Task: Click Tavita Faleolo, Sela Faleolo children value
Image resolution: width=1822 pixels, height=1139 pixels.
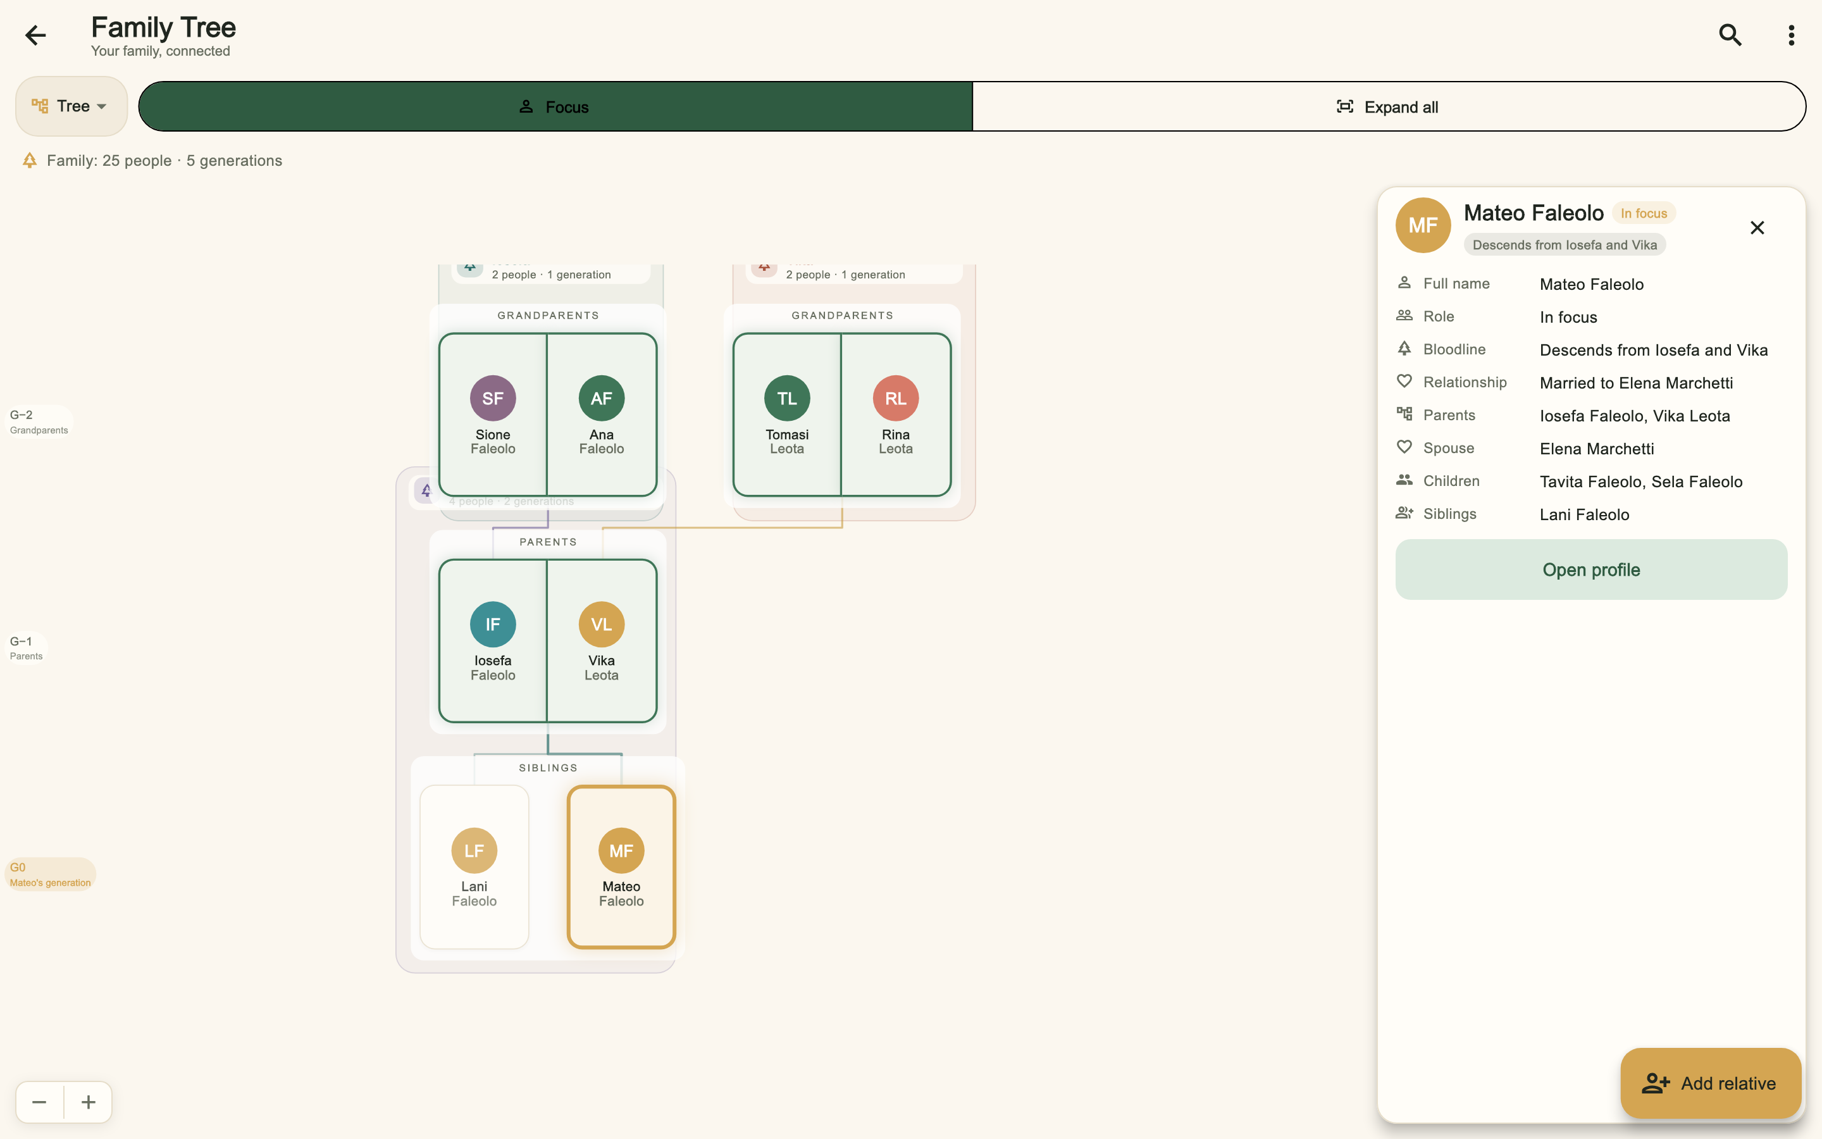Action: 1641,482
